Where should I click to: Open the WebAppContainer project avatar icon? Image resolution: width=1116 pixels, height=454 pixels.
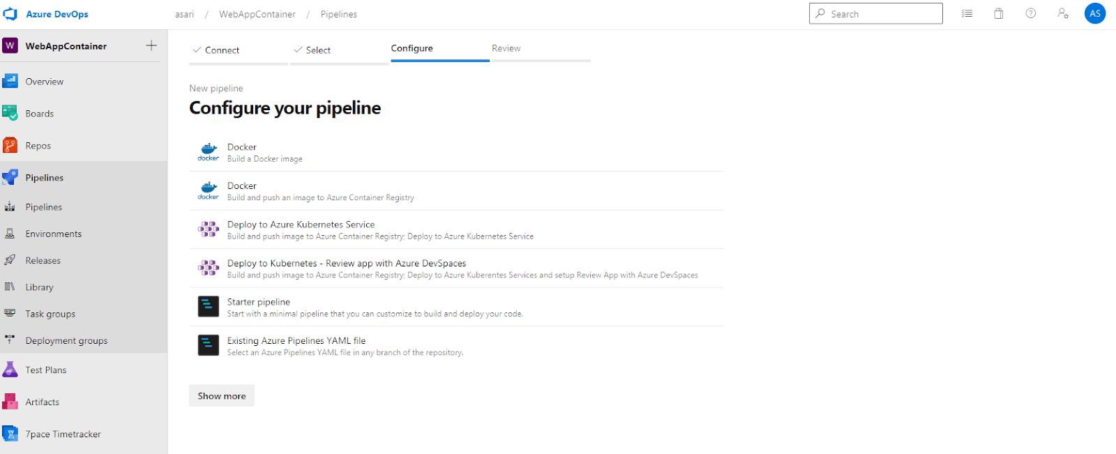10,46
